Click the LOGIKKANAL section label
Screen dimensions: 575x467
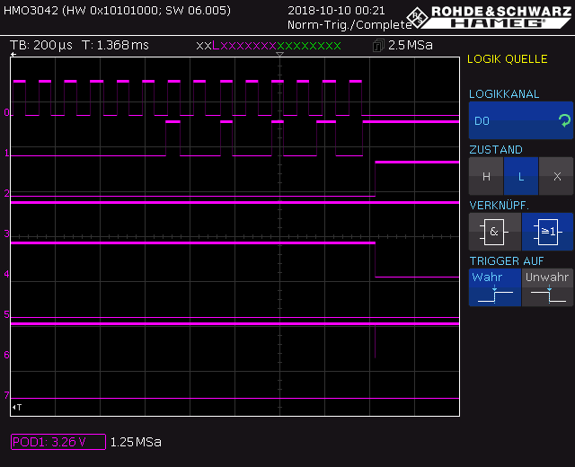pyautogui.click(x=504, y=94)
